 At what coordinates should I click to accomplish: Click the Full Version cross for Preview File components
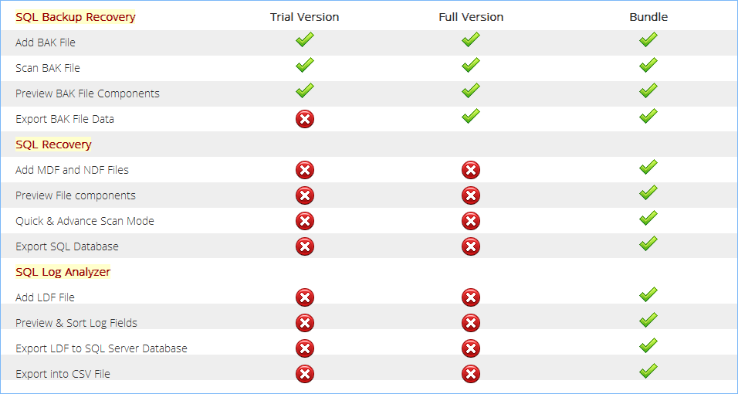click(x=471, y=195)
